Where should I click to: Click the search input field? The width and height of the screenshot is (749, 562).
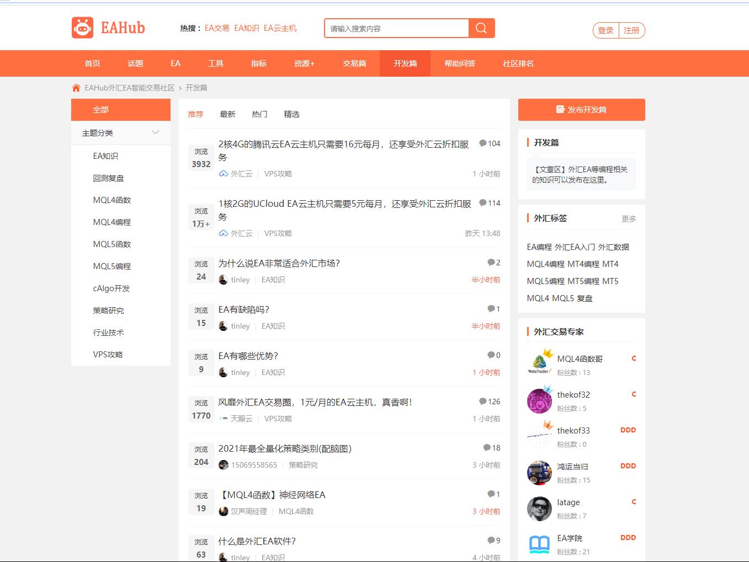tap(396, 28)
